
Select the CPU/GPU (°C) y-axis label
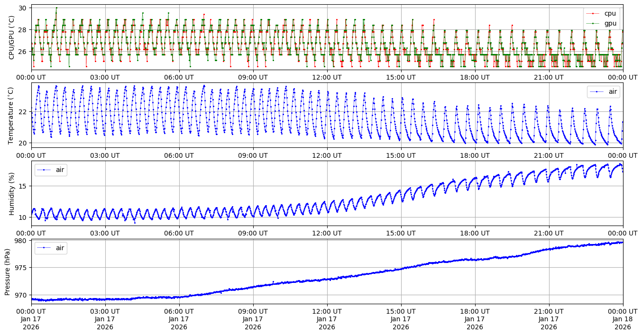pos(11,37)
